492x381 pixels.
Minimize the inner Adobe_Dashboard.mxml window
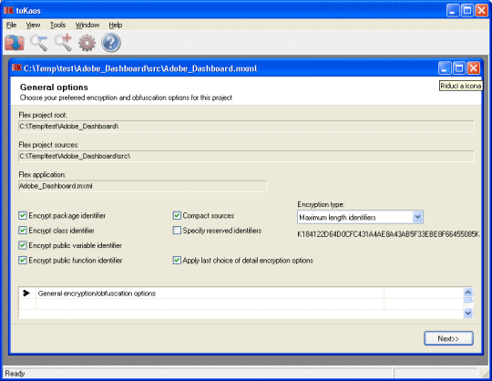(445, 67)
